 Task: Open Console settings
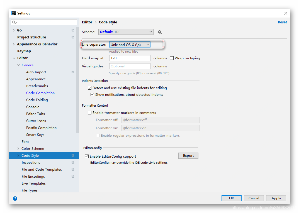[33, 107]
